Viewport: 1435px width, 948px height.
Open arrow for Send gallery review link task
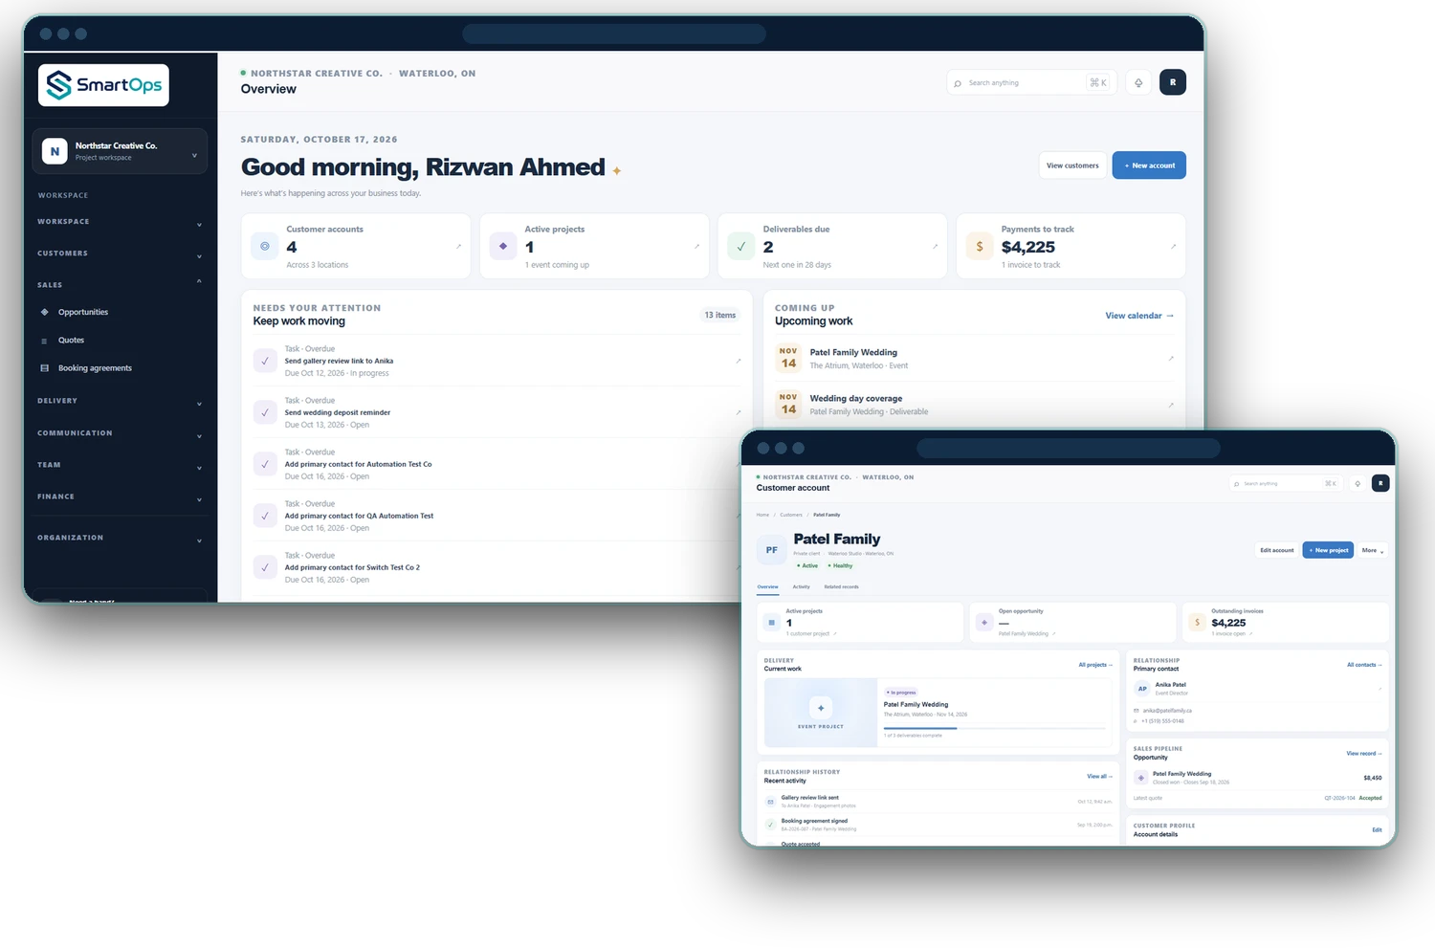(x=738, y=361)
